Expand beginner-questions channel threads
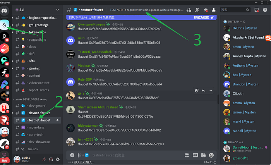This screenshot has height=165, width=271. pos(12,18)
